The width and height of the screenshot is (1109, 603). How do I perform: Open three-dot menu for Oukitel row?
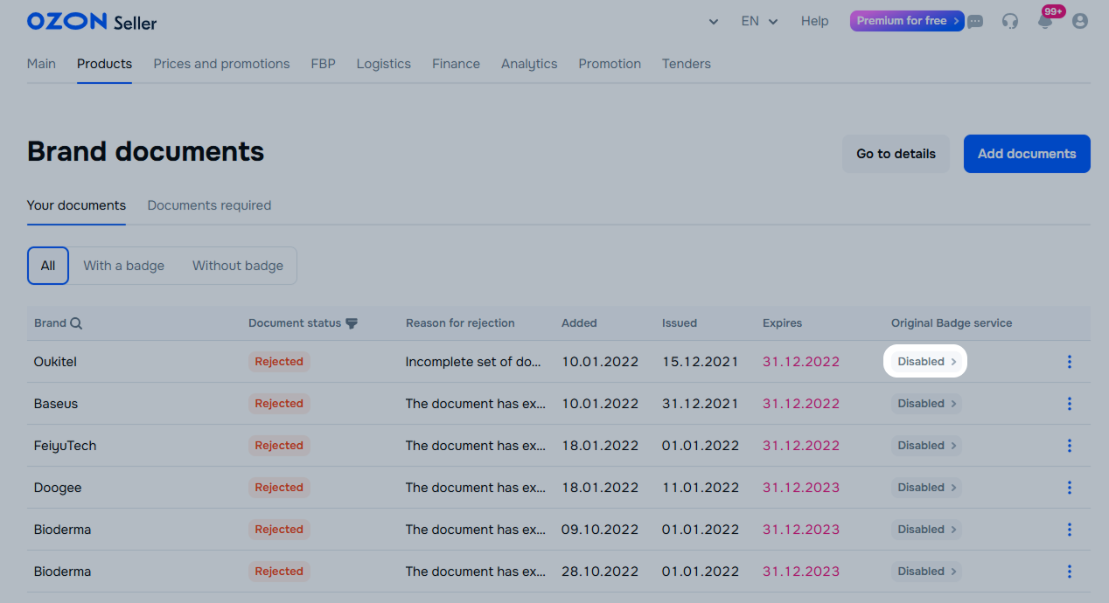coord(1069,362)
